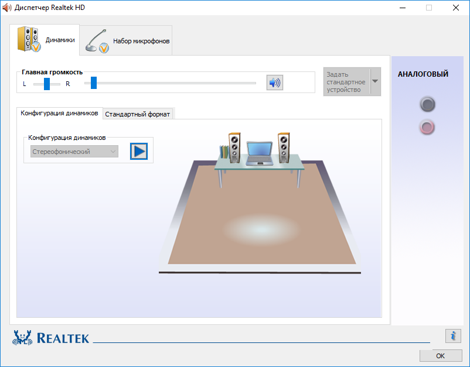The height and width of the screenshot is (367, 470).
Task: Select the pink analog jack connector
Action: pyautogui.click(x=427, y=127)
